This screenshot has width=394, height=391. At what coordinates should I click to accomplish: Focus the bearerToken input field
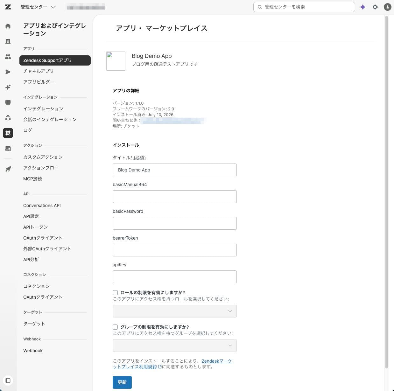click(x=175, y=250)
